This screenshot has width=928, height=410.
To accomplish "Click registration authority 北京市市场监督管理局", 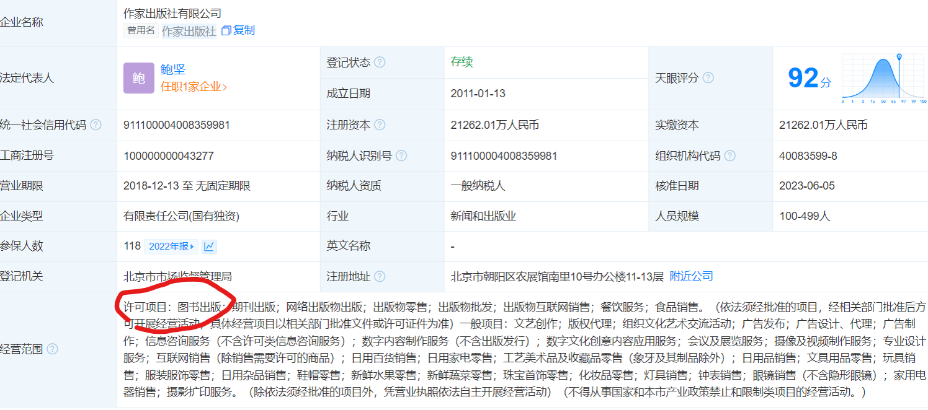I will pyautogui.click(x=177, y=276).
